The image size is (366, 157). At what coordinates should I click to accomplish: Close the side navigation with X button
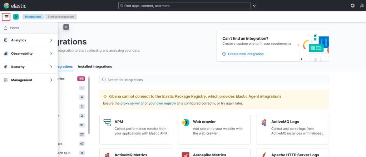(66, 27)
